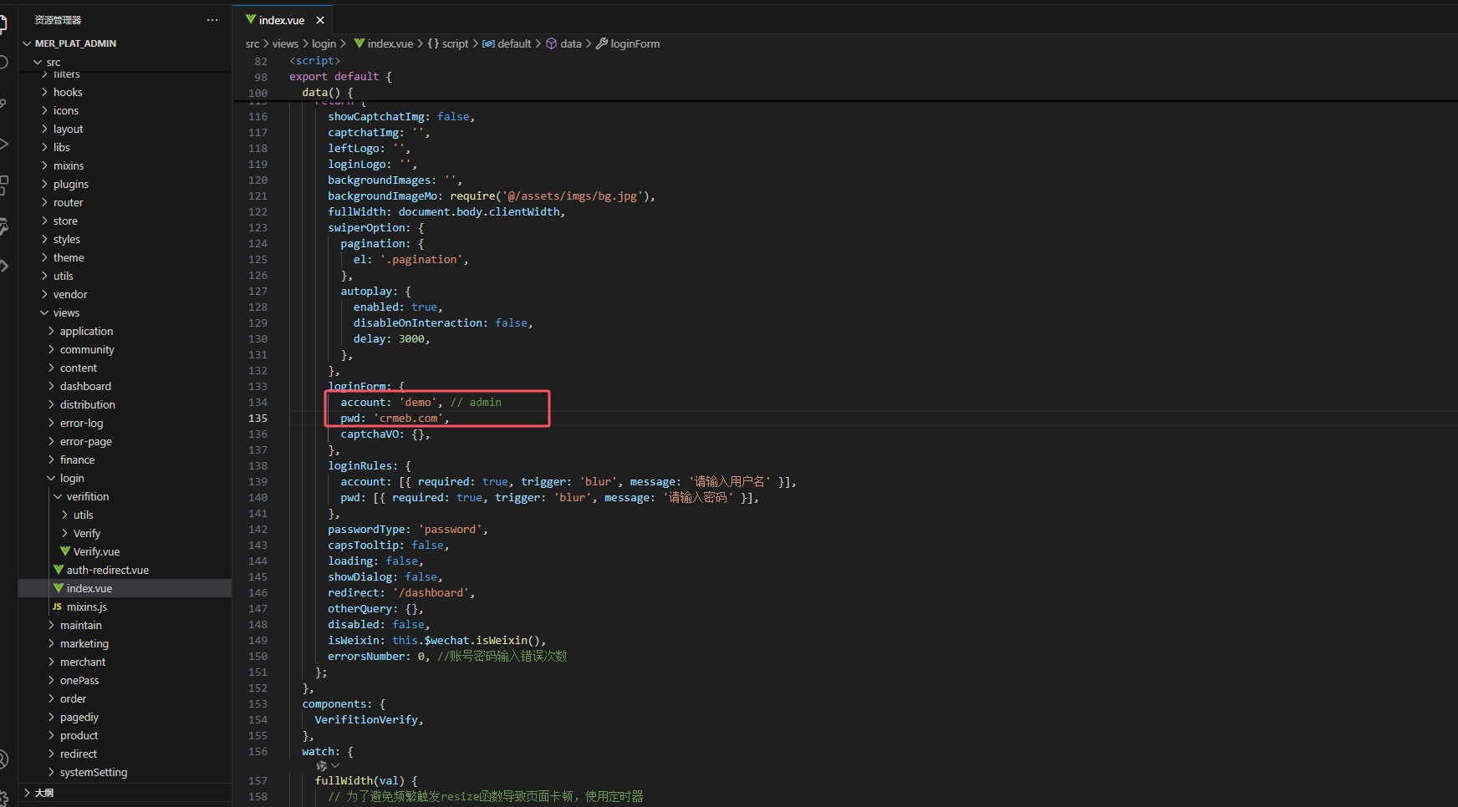Select the views breadcrumb segment
1458x807 pixels.
tap(285, 43)
